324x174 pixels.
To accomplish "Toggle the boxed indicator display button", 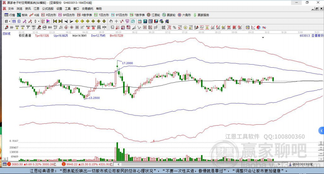I will click(x=43, y=21).
